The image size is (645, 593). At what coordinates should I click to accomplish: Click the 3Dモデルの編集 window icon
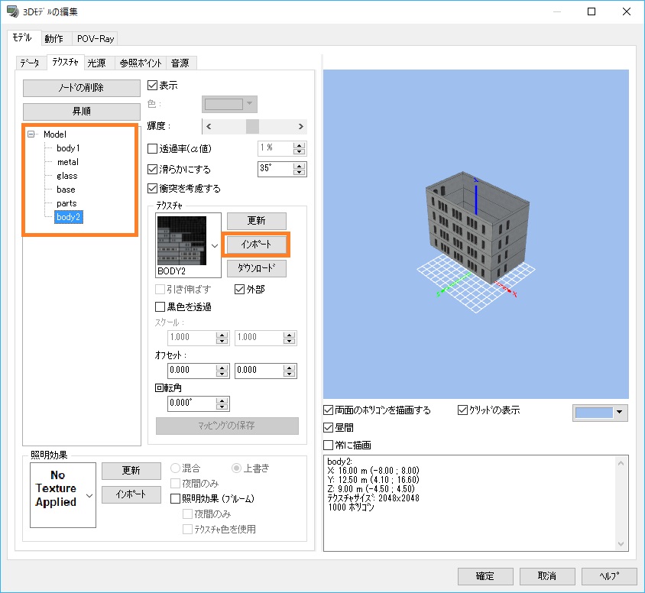pos(13,11)
